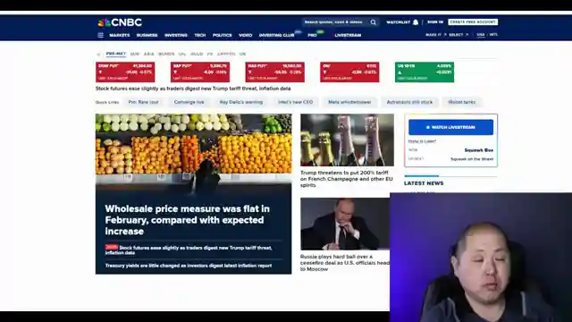Open 'Stock futures ease' link in lead story box
The image size is (572, 322).
[189, 250]
